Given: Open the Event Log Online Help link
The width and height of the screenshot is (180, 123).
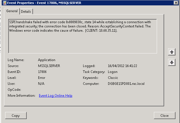Looking at the screenshot, I should (55, 96).
